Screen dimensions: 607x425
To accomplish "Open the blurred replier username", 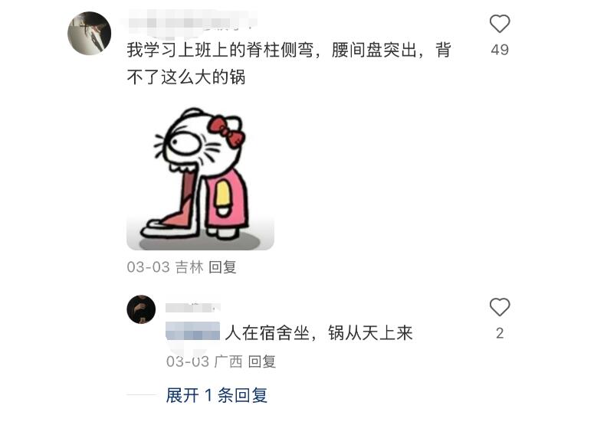I will click(193, 307).
